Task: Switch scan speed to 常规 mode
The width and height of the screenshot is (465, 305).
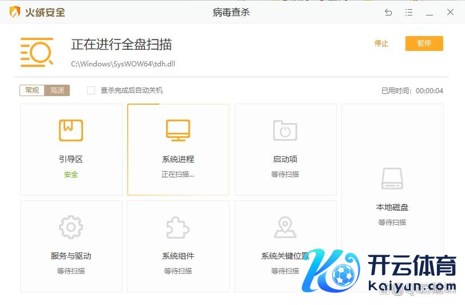Action: click(x=32, y=90)
